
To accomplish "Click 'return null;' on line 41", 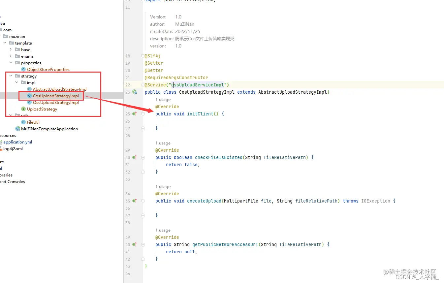I will click(x=182, y=252).
